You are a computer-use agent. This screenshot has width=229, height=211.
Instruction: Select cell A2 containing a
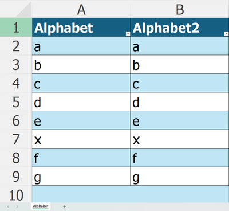[81, 46]
